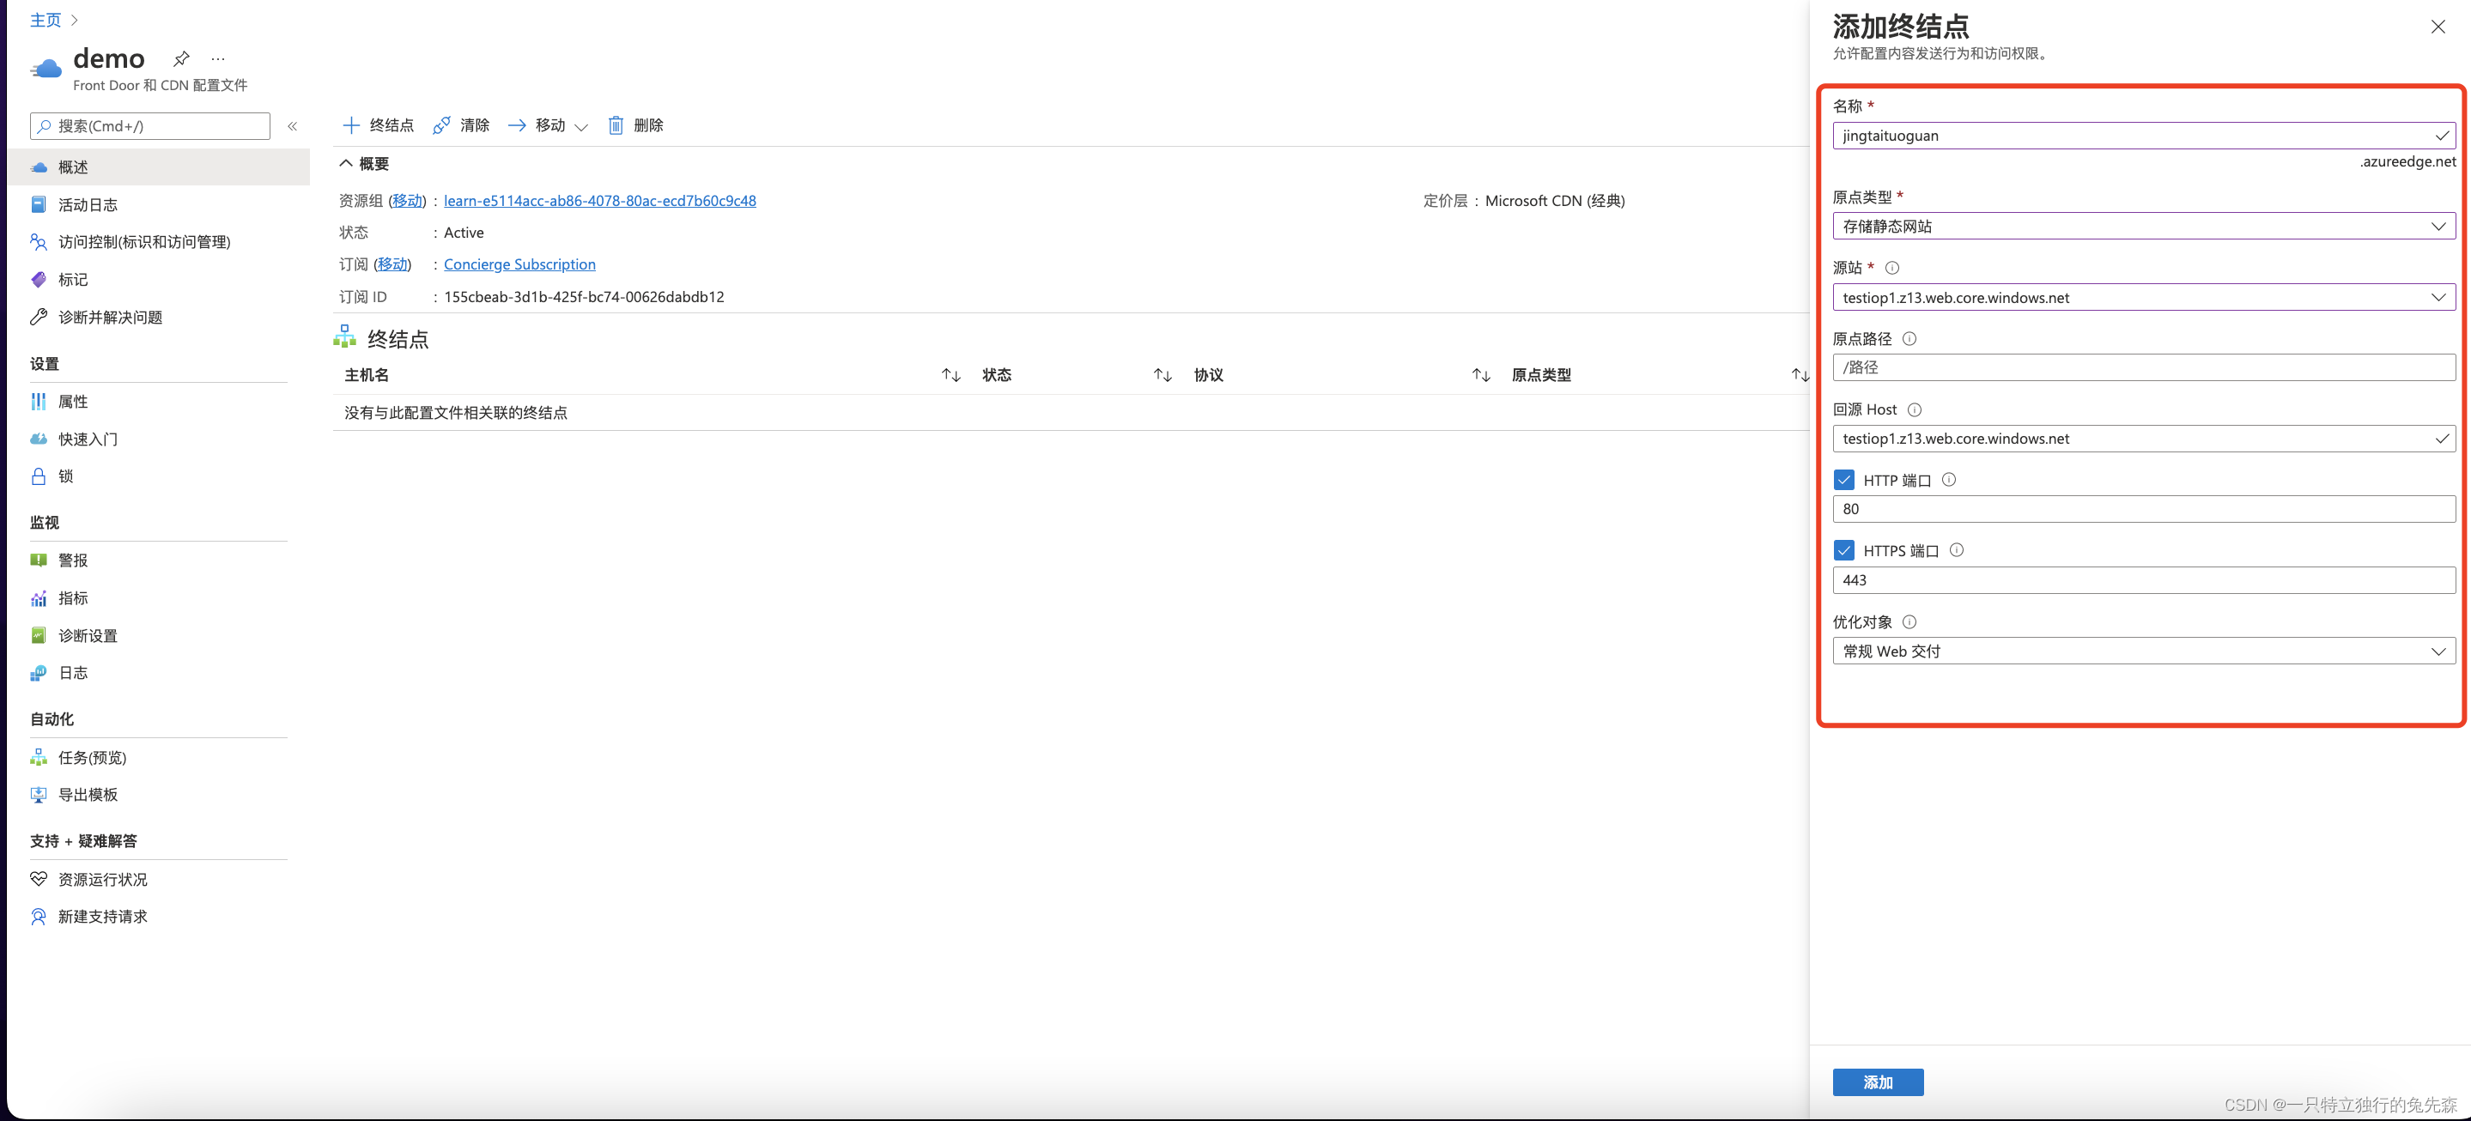The width and height of the screenshot is (2471, 1121).
Task: Collapse the 概要 section
Action: (346, 164)
